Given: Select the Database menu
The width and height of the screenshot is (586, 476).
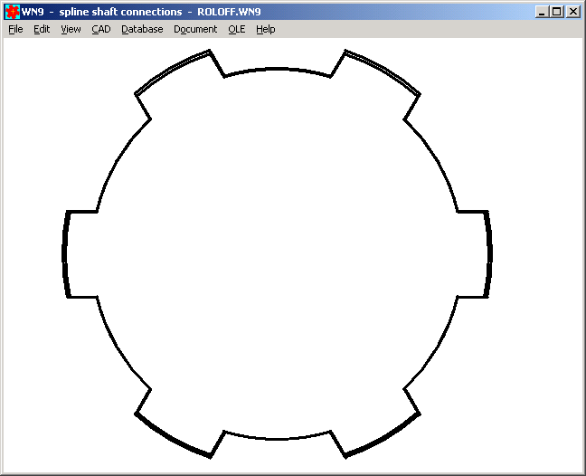Looking at the screenshot, I should point(142,29).
